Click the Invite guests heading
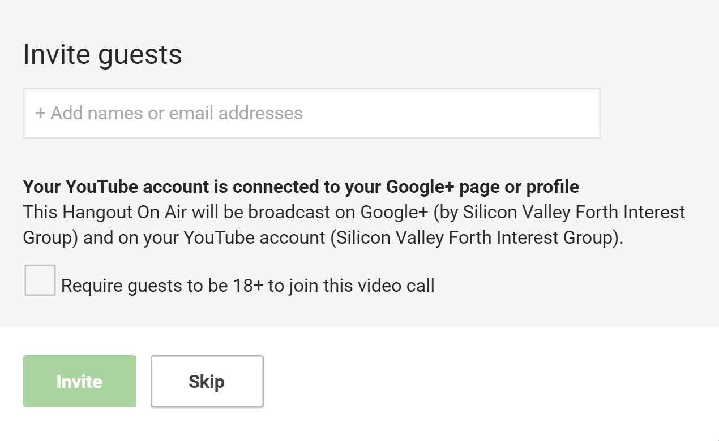719x441 pixels. [102, 54]
